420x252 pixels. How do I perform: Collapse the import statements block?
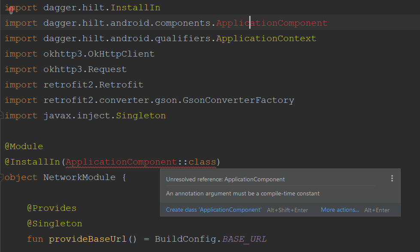[2, 8]
